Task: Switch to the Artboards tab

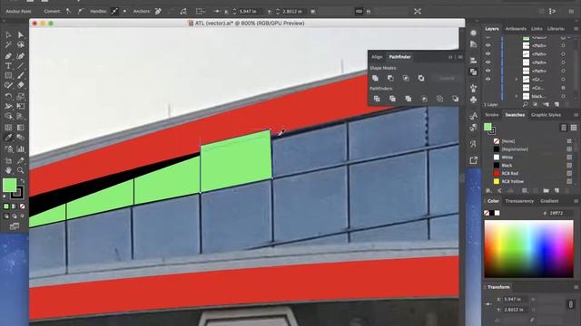Action: pos(516,28)
